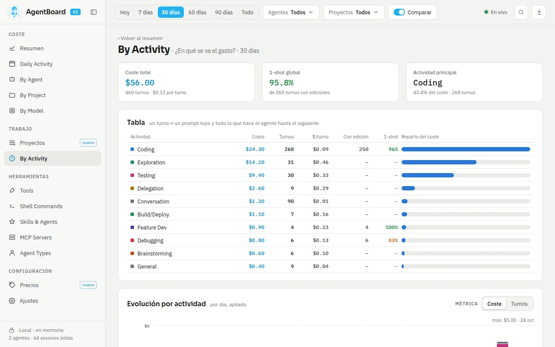Click the Debugging 1-shot value 83%
Screen dimensions: 555x347
point(393,240)
